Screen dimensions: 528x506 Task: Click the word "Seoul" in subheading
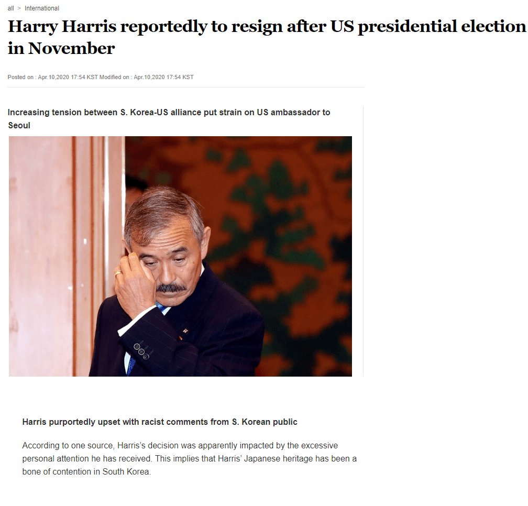[x=19, y=126]
